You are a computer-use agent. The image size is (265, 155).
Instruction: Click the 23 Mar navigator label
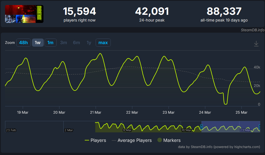point(245,130)
